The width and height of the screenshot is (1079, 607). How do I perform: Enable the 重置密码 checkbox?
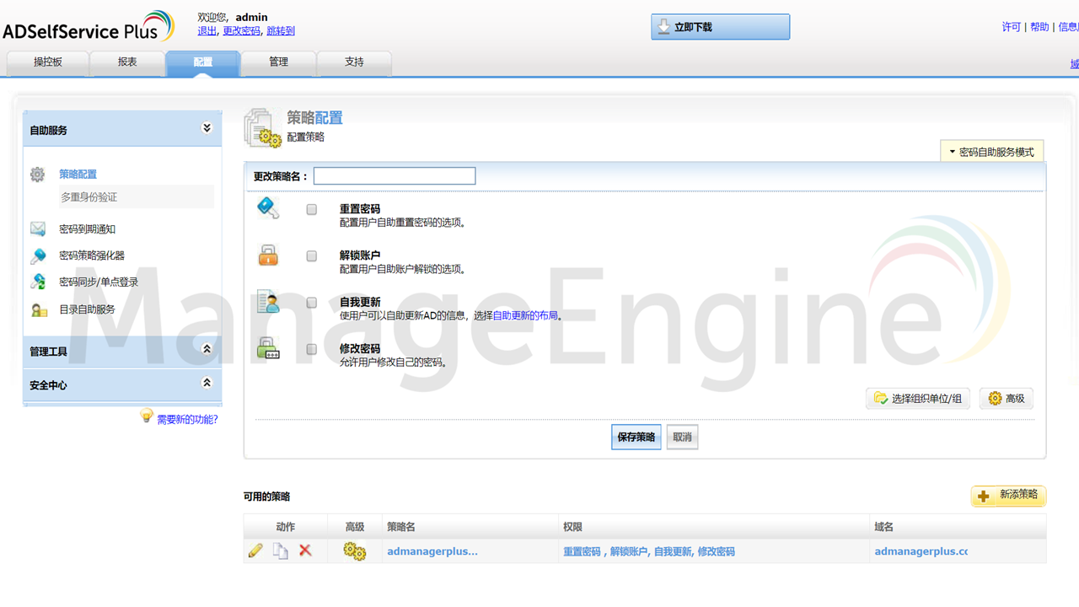311,209
